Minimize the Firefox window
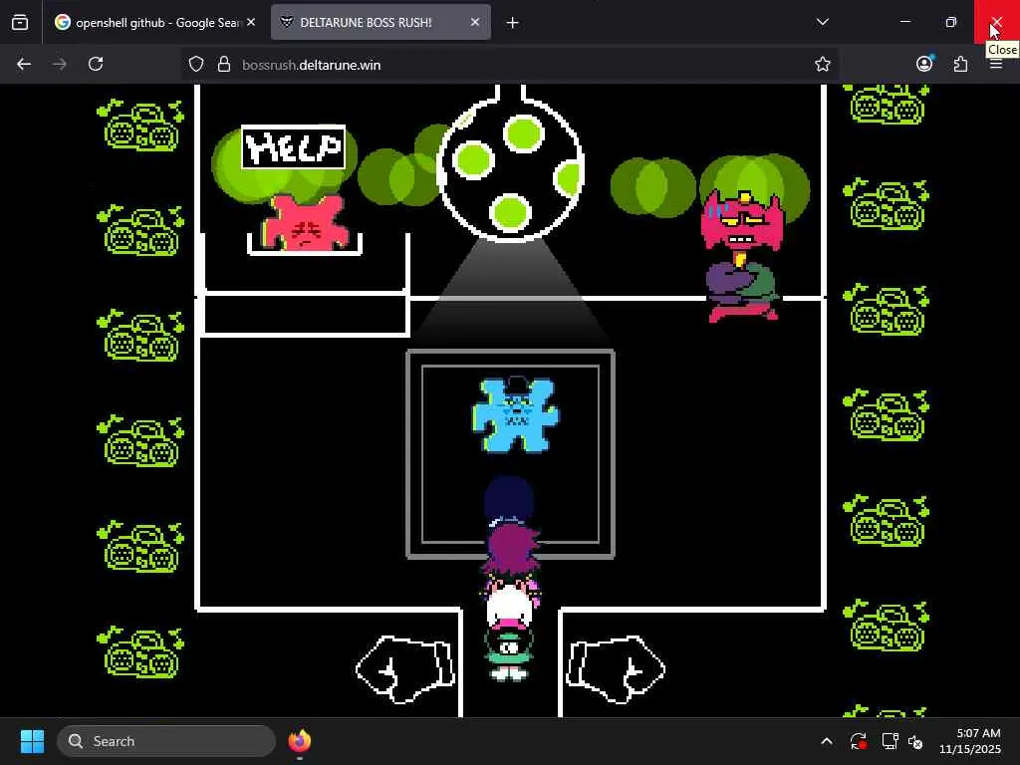1020x765 pixels. click(904, 22)
